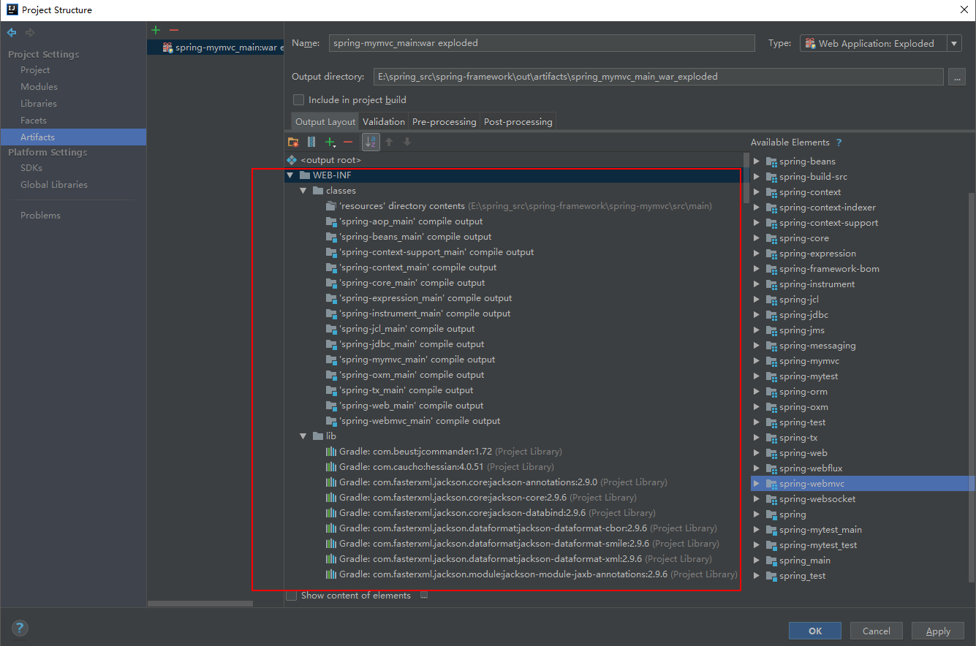976x646 pixels.
Task: Click the forward navigation arrow
Action: coord(30,33)
